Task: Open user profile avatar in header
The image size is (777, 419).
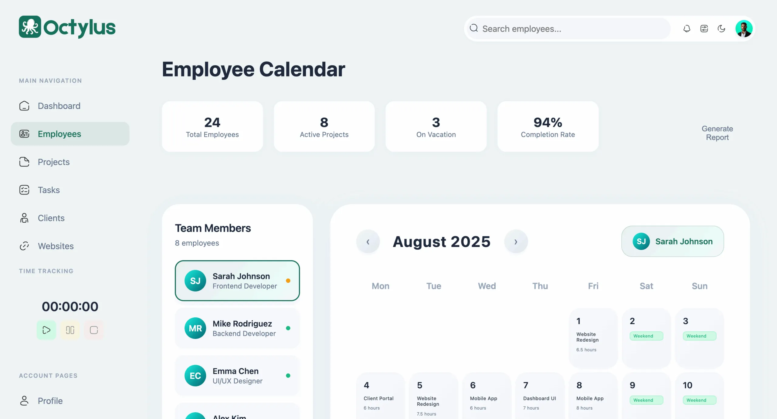Action: tap(744, 29)
